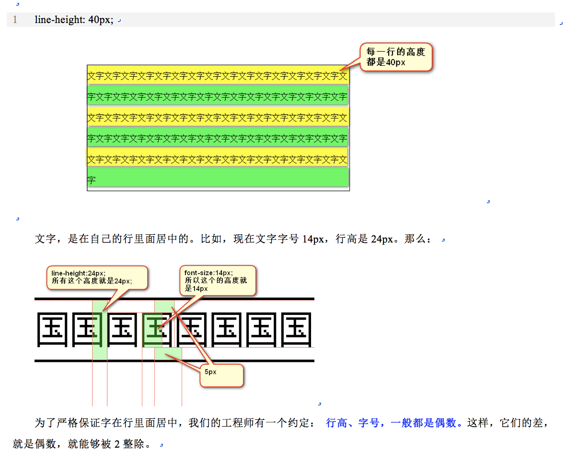Click the text "就是偶数，就能够被 2 整除。"
Screen dimensions: 578x463
click(82, 444)
